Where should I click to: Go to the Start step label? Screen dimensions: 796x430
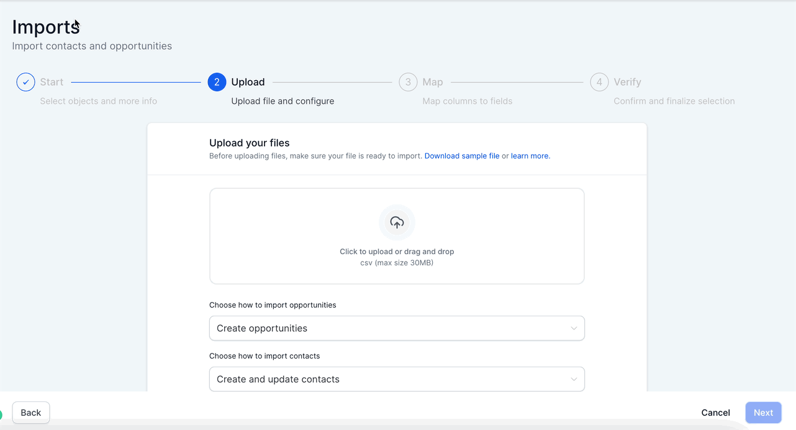(x=52, y=82)
